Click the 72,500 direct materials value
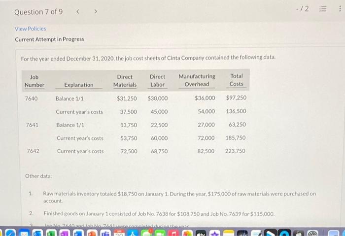Screen dimensions: 345x236 [x=129, y=151]
